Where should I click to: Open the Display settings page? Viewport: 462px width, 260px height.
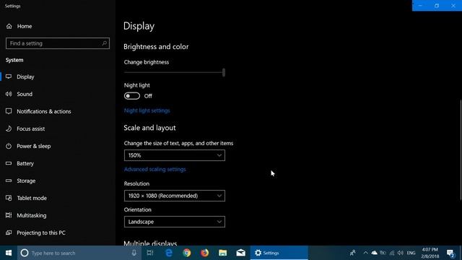pos(25,77)
